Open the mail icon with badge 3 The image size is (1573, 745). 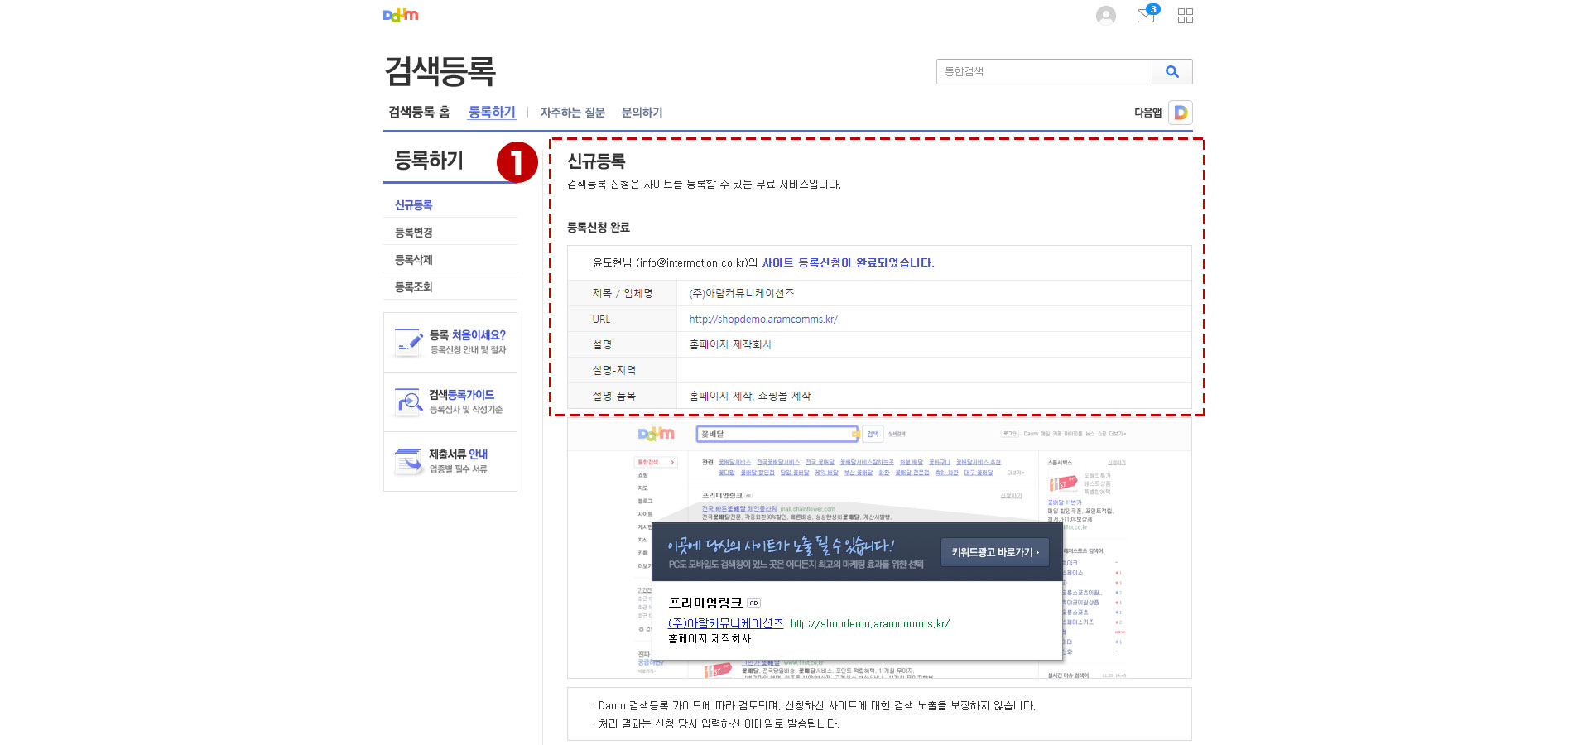[x=1147, y=14]
